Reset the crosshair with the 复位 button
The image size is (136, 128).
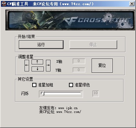click(x=102, y=66)
